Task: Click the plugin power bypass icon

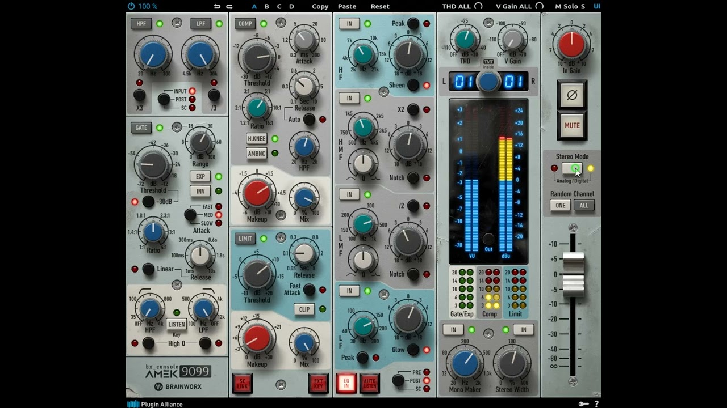Action: (x=131, y=6)
